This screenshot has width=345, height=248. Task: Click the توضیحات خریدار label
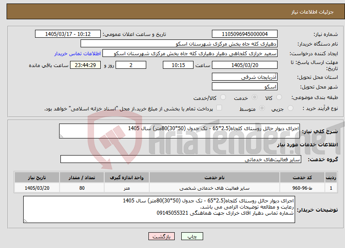click(x=317, y=210)
